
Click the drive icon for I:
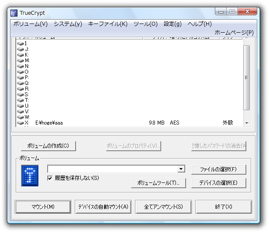[x=21, y=44]
